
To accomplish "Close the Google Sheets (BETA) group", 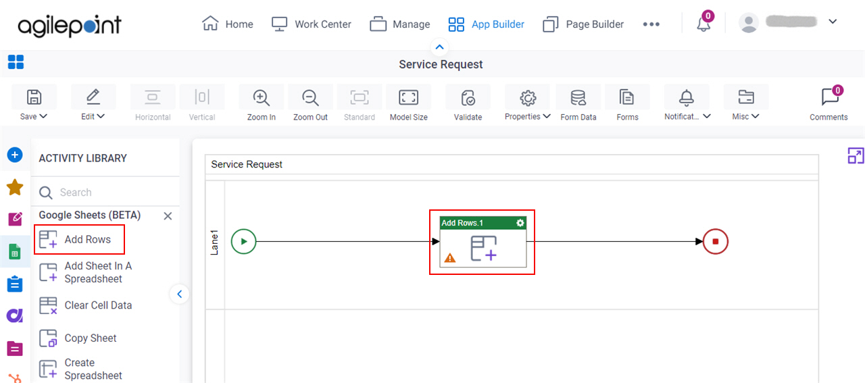I will tap(168, 216).
